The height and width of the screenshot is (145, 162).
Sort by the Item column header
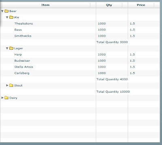coord(45,5)
